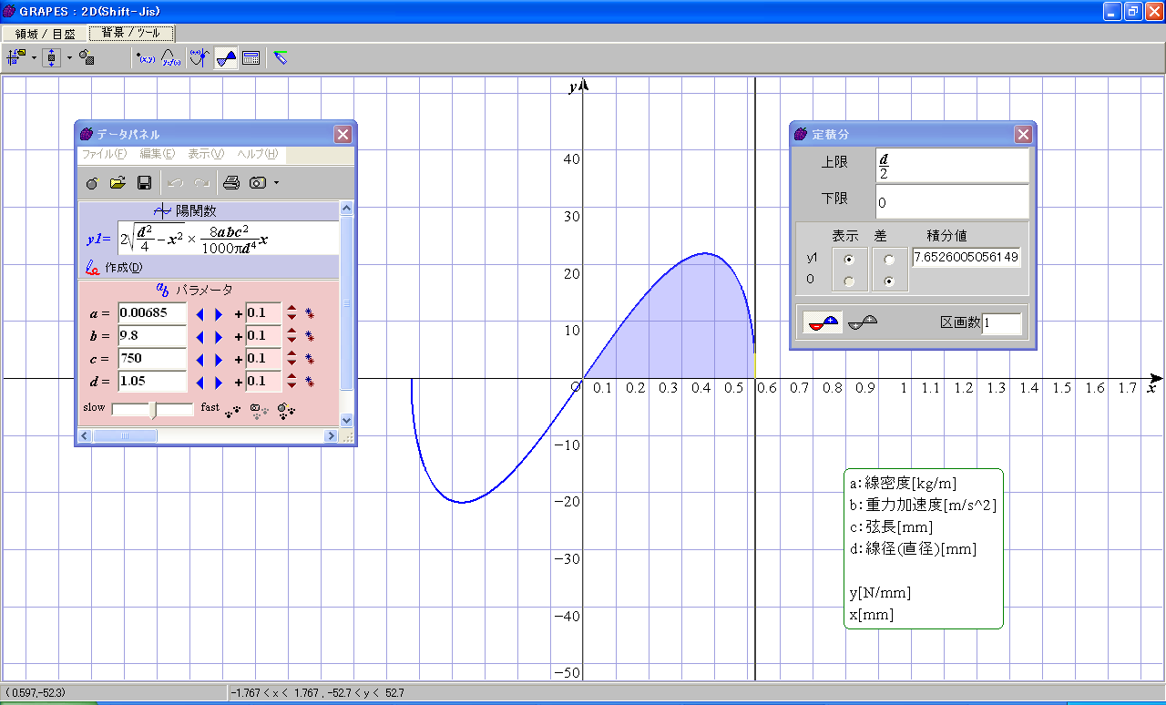The width and height of the screenshot is (1166, 705).
Task: Click the parameter a value field 0.00685
Action: point(152,313)
